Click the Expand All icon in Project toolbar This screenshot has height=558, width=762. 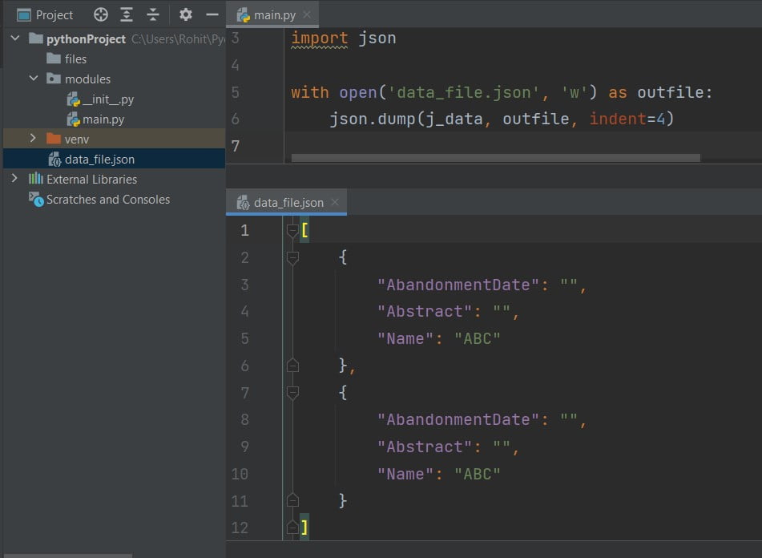[127, 14]
